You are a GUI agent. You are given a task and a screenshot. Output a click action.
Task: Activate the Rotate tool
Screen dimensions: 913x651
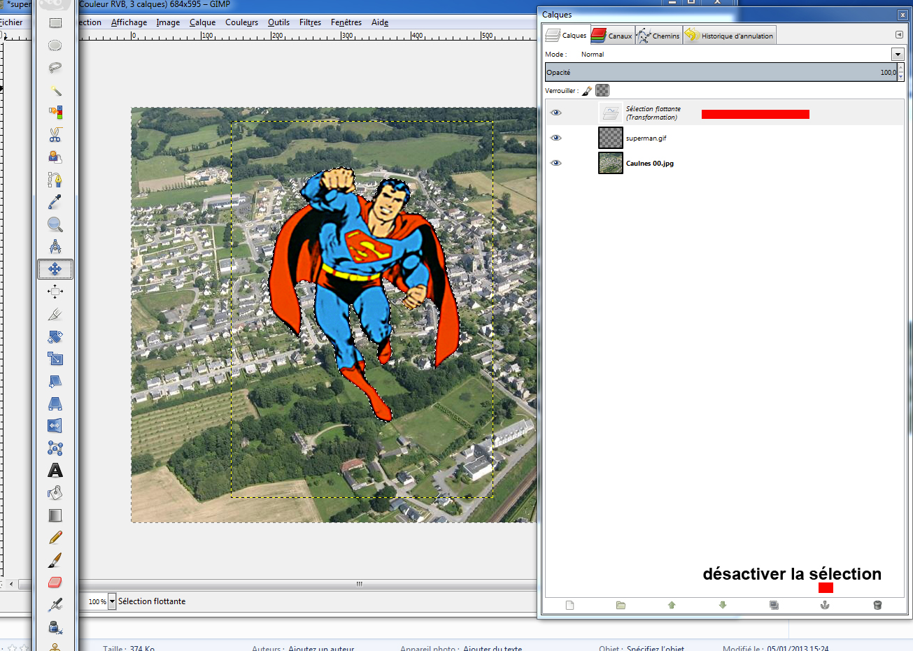point(55,336)
